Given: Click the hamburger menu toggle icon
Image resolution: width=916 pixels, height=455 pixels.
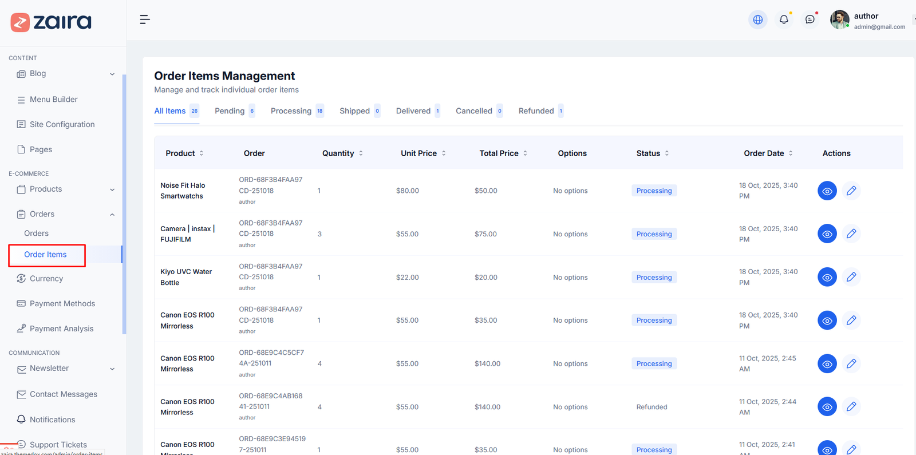Looking at the screenshot, I should coord(145,19).
